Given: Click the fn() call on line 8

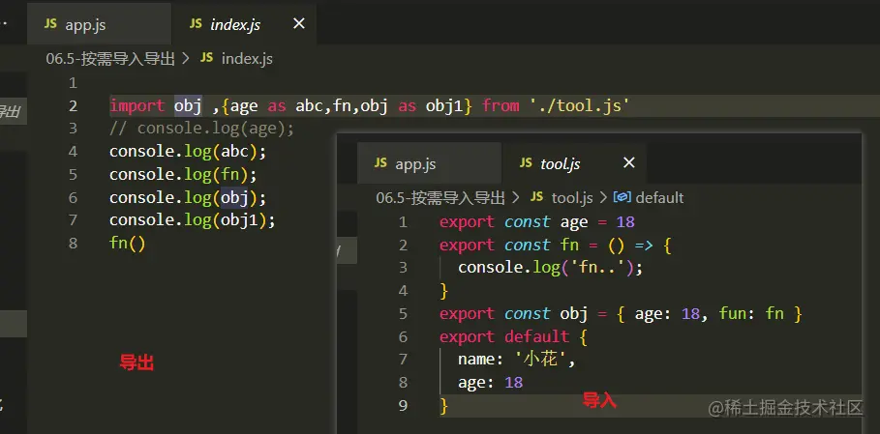Looking at the screenshot, I should pyautogui.click(x=128, y=243).
